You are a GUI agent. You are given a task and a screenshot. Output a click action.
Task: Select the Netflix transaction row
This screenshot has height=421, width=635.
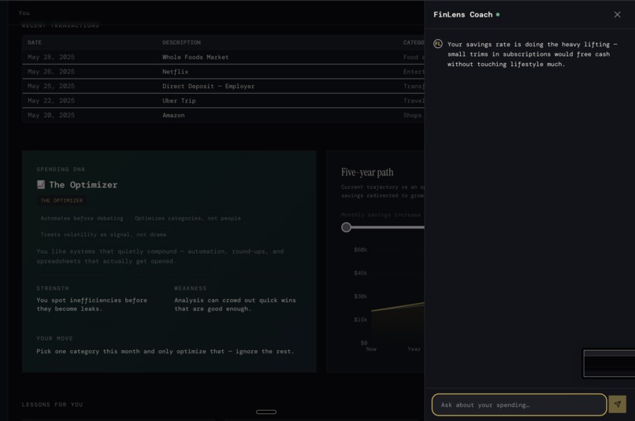click(223, 72)
